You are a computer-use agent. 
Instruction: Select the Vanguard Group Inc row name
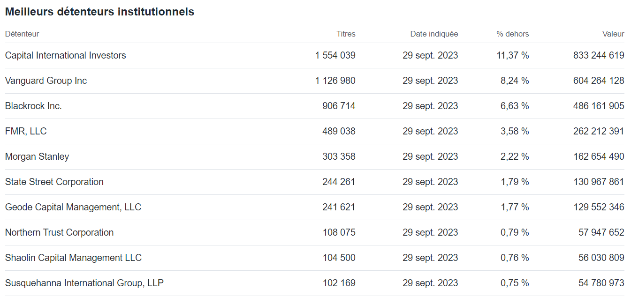[46, 81]
